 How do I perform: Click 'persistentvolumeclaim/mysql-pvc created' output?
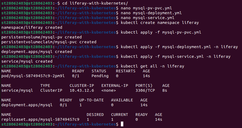[x=49, y=42]
